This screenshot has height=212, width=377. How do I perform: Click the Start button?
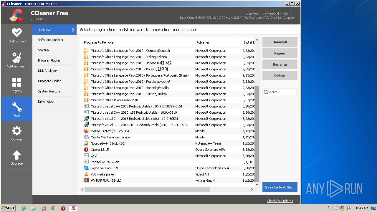[8, 208]
